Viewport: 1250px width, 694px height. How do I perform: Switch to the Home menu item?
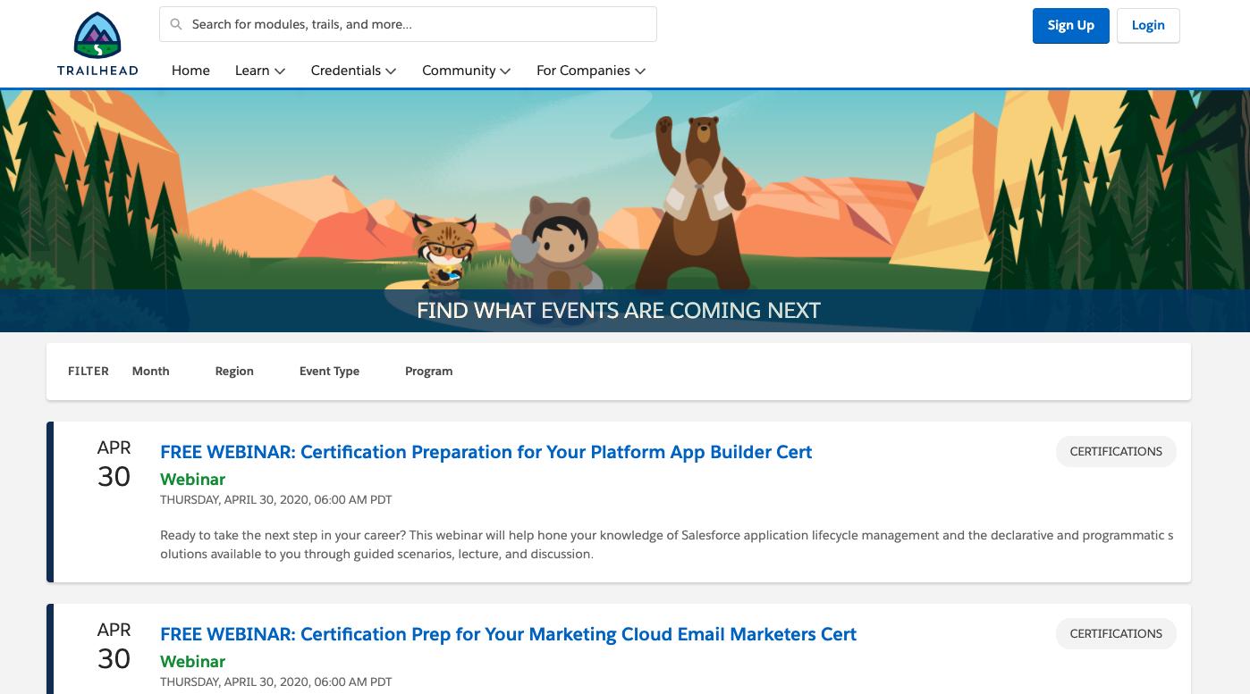pyautogui.click(x=190, y=71)
